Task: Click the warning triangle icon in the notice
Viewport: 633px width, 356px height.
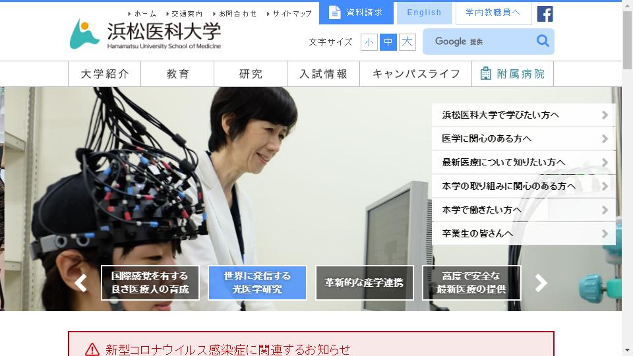Action: point(92,349)
